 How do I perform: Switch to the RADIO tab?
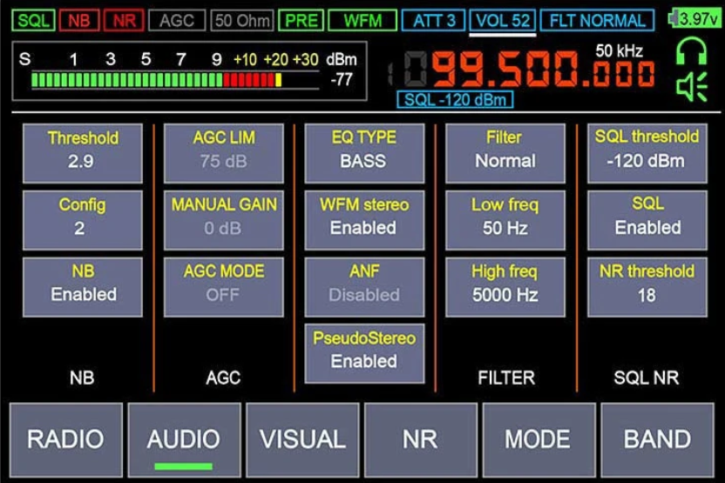[65, 439]
